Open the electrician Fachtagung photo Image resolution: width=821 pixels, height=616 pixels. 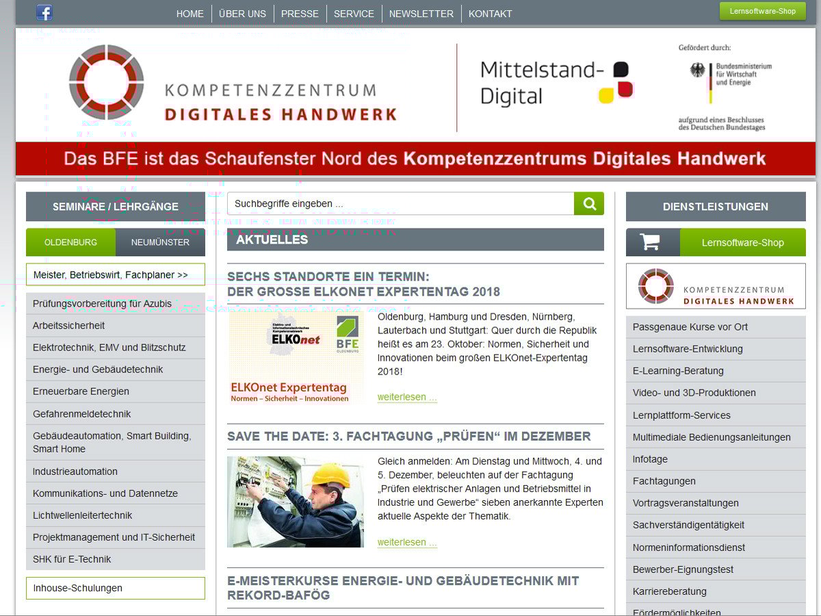[296, 502]
